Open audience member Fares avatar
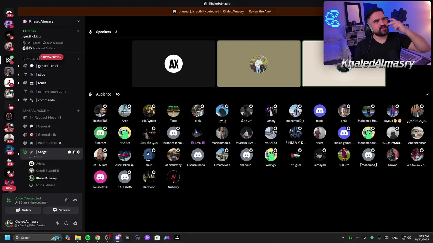Viewport: 433px width, 243px height. coord(173,111)
